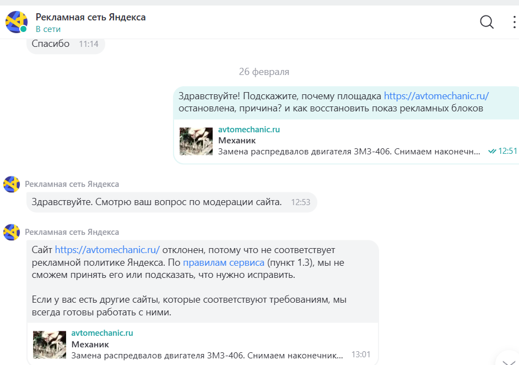Click the double-check read receipt at 12:51
The image size is (519, 365).
click(x=492, y=152)
